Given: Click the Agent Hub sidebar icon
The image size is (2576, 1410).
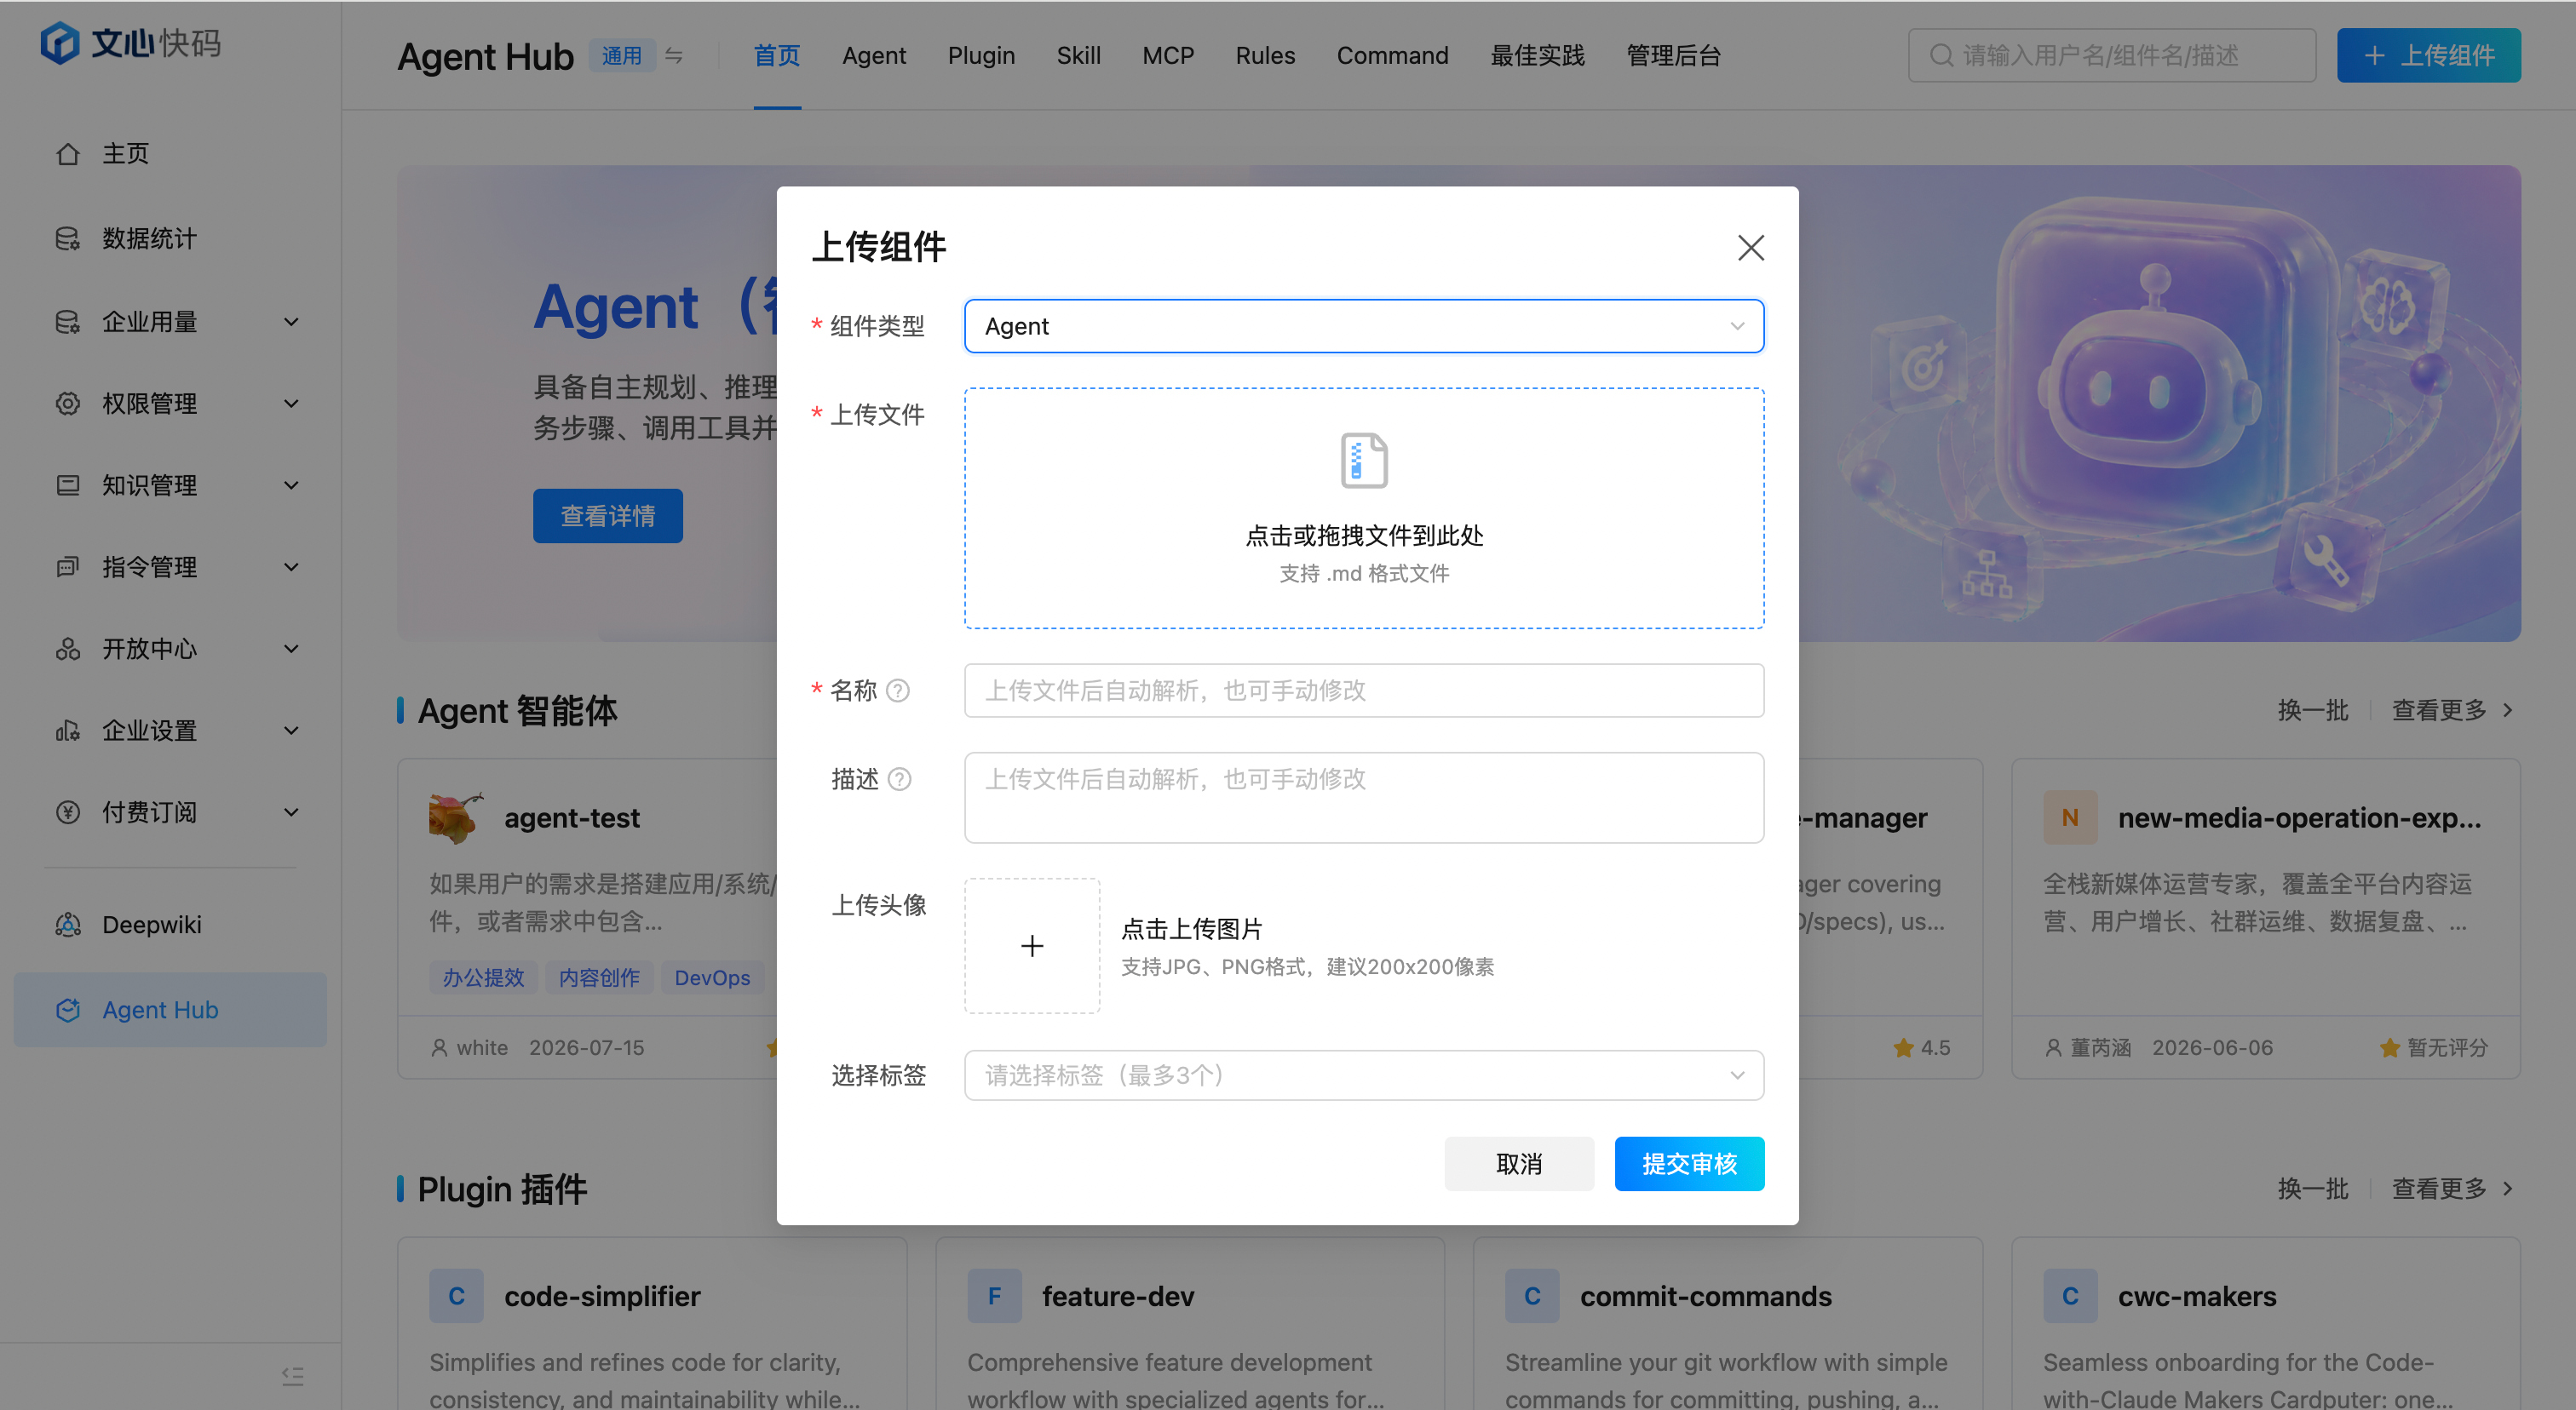Looking at the screenshot, I should pos(68,1011).
